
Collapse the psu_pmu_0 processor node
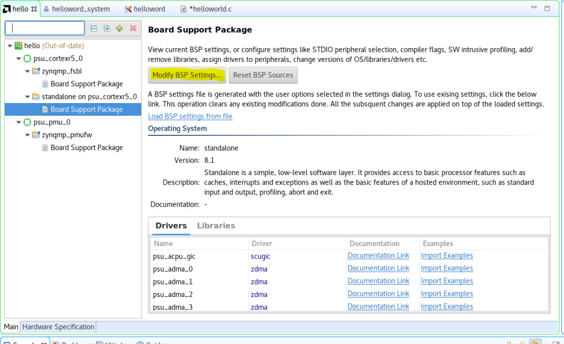(x=18, y=122)
